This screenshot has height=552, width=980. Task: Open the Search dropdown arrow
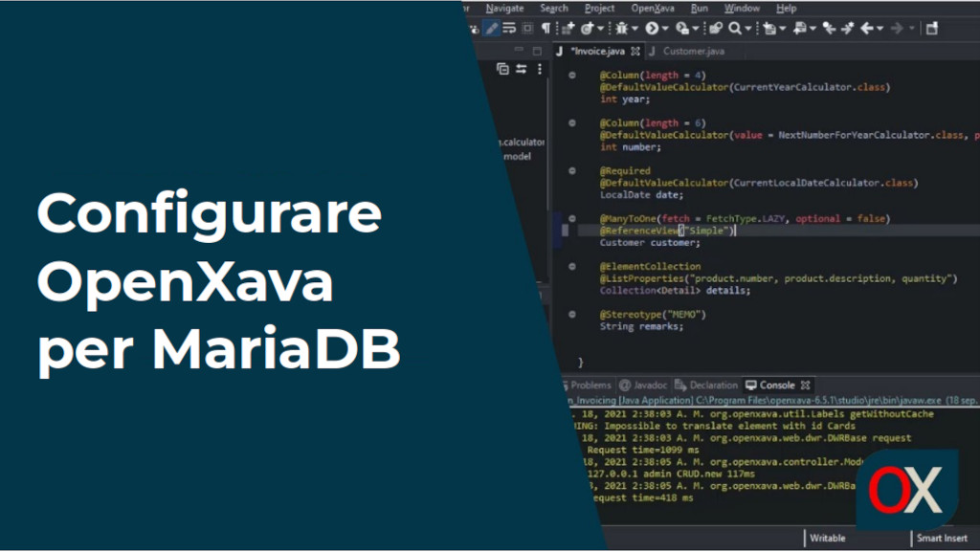click(x=747, y=29)
